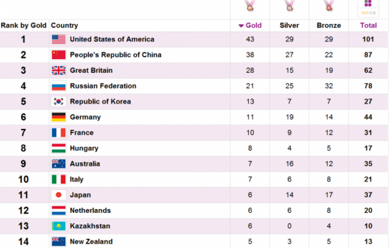Viewport: 389px width, 248px height.
Task: Click the Kazakhstan flag icon
Action: coord(58,226)
